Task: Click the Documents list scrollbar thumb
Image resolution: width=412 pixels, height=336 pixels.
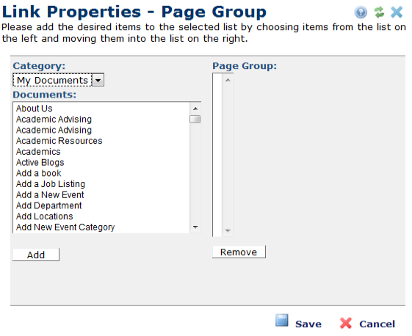Action: point(195,119)
